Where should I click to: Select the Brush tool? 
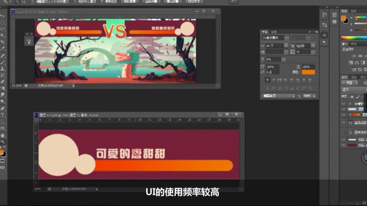[2, 62]
